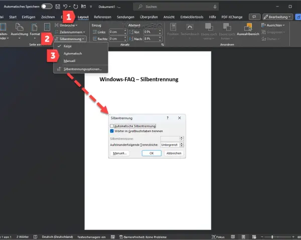
Task: Click Ebene nach vorne icon
Action: tap(209, 27)
